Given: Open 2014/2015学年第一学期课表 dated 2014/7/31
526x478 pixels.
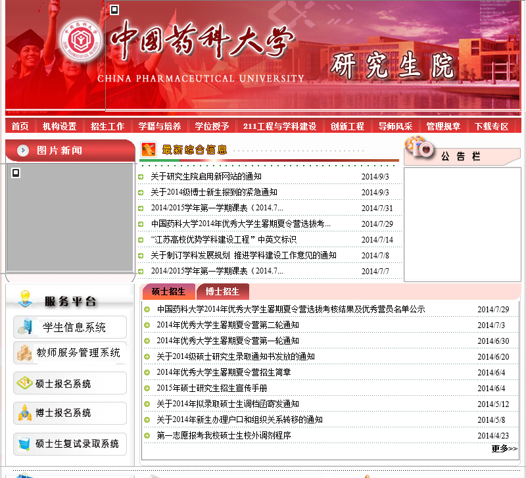Looking at the screenshot, I should [x=217, y=208].
